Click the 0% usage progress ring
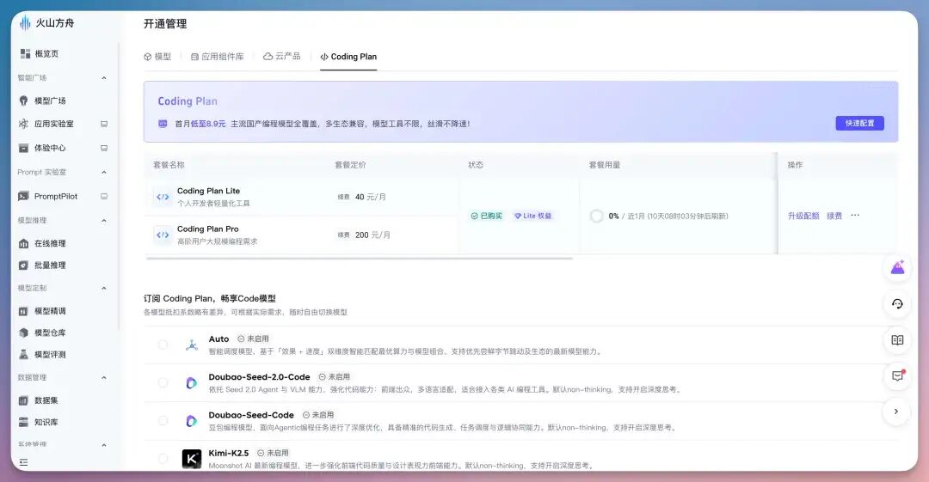The width and height of the screenshot is (929, 482). pyautogui.click(x=597, y=217)
